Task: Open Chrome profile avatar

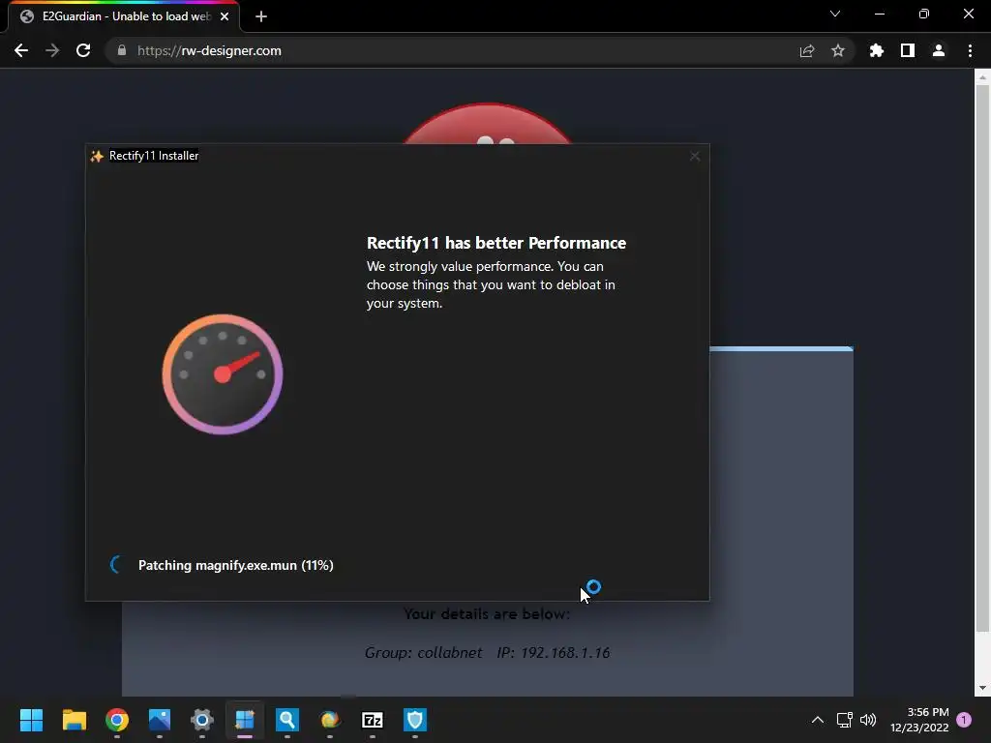Action: pyautogui.click(x=939, y=50)
